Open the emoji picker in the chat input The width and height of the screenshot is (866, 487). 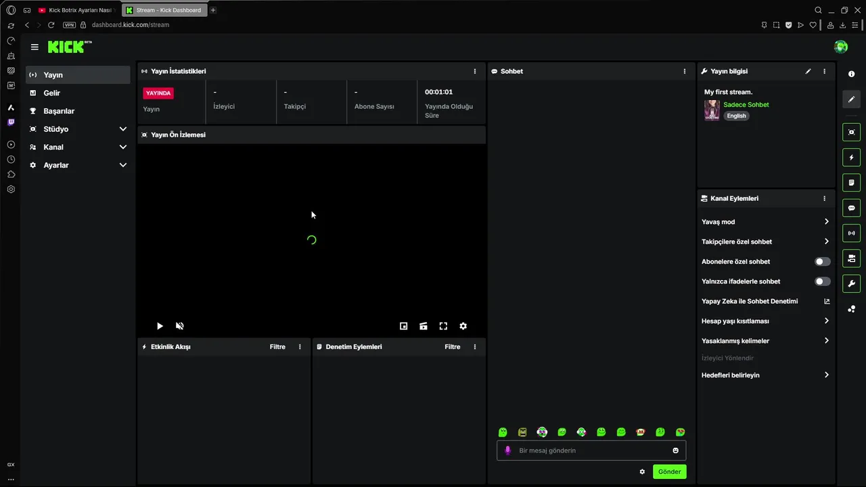click(675, 450)
